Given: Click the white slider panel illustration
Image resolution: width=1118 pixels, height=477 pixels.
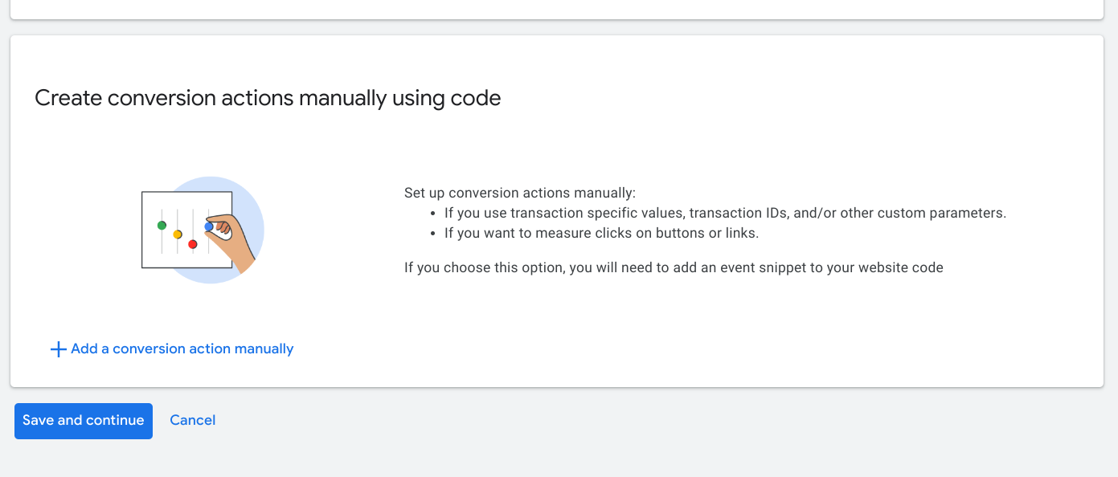Looking at the screenshot, I should pyautogui.click(x=186, y=230).
